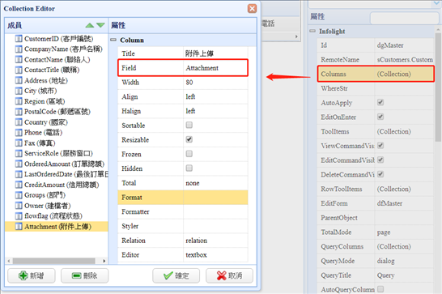Click the 刪除 delete button

(84, 275)
